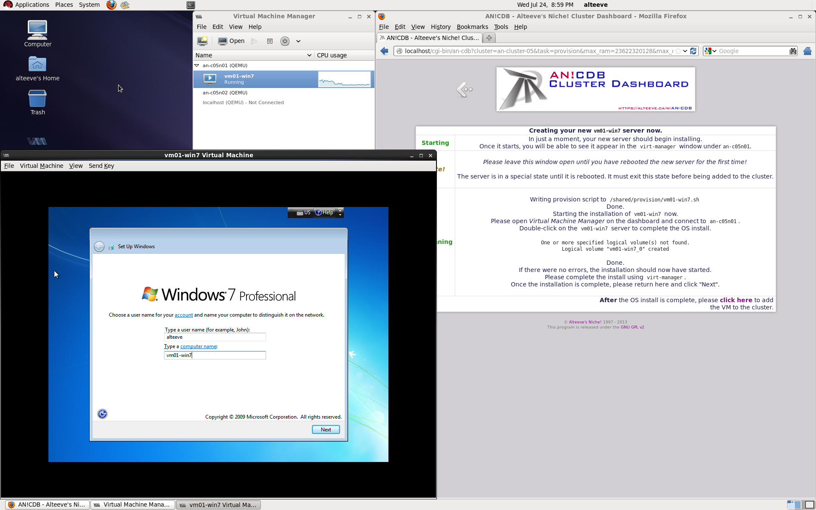Image resolution: width=816 pixels, height=510 pixels.
Task: Follow the 'click here' link
Action: click(x=736, y=300)
